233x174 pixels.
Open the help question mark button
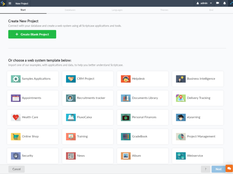click(x=206, y=169)
